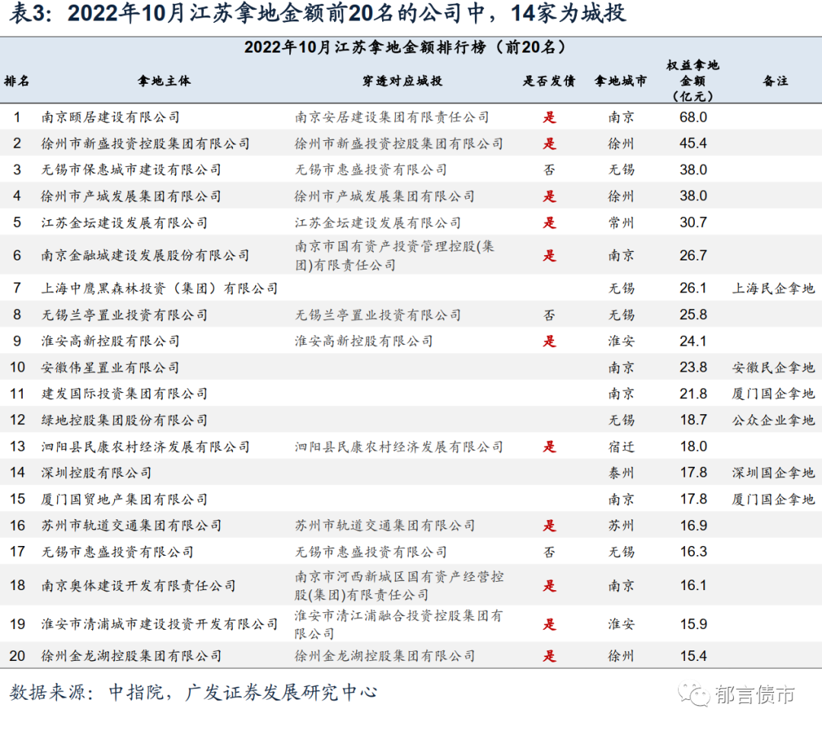The image size is (822, 731).
Task: Click the amount '25.8'
Action: click(693, 314)
